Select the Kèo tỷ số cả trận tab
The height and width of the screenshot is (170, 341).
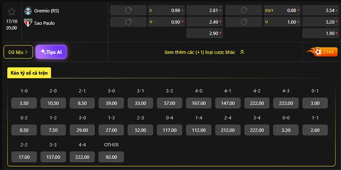pyautogui.click(x=29, y=73)
